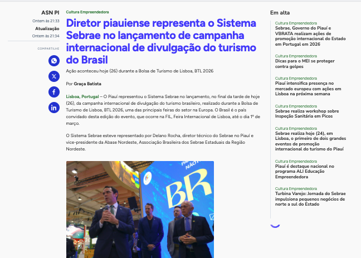Screen dimensions: 361x258
Task: Click category label above Dicas para o MEI
Action: pyautogui.click(x=296, y=56)
